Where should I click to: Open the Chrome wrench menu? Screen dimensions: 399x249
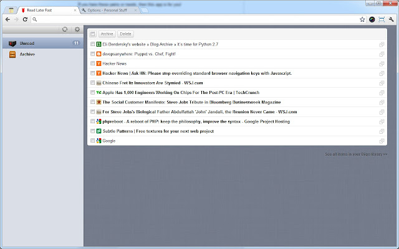[391, 19]
